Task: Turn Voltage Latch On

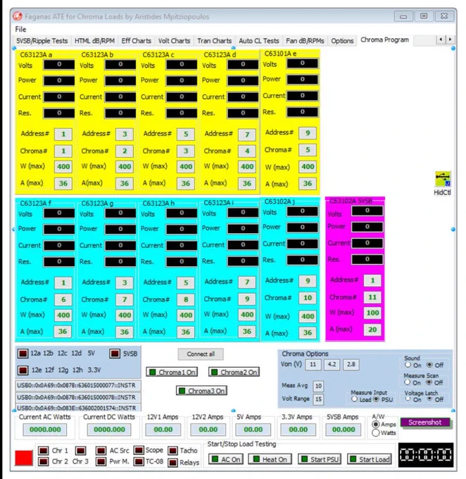Action: point(408,399)
